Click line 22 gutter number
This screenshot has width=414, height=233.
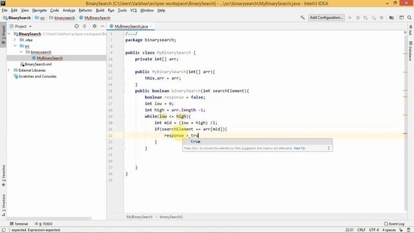coord(111,135)
